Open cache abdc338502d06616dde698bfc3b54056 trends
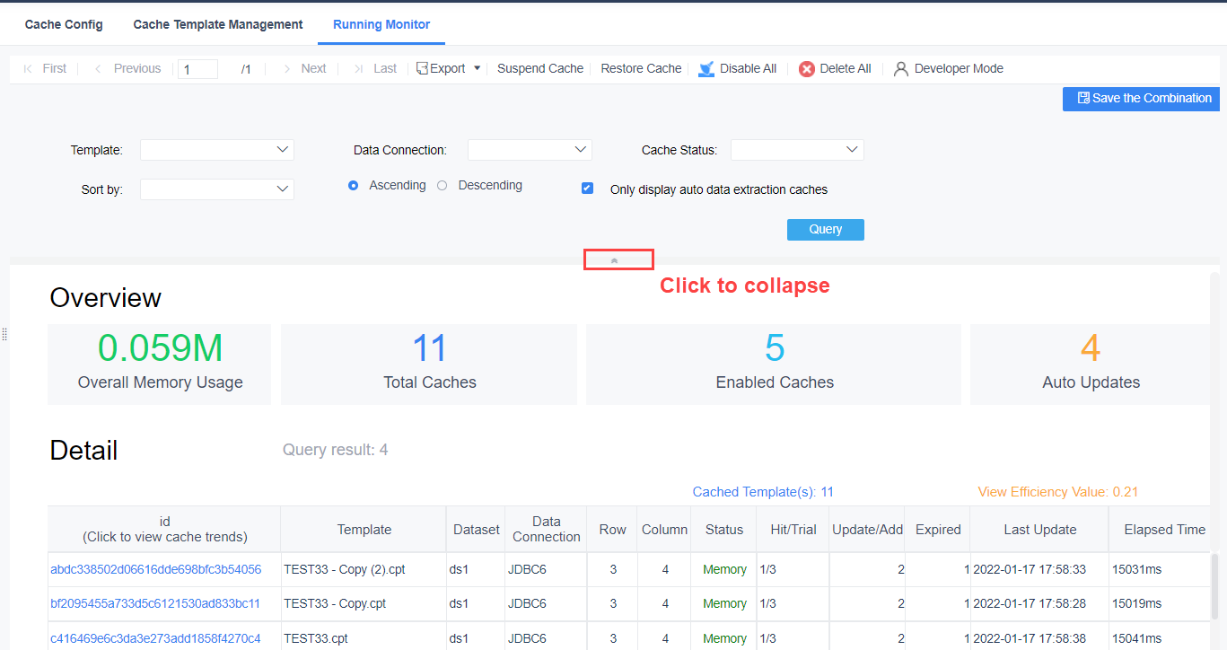1227x650 pixels. point(156,569)
